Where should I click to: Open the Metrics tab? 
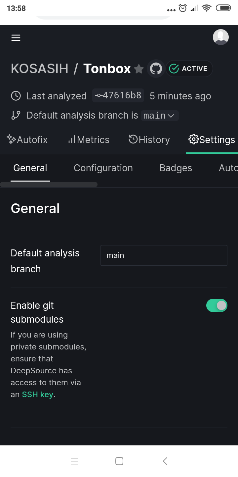[89, 140]
